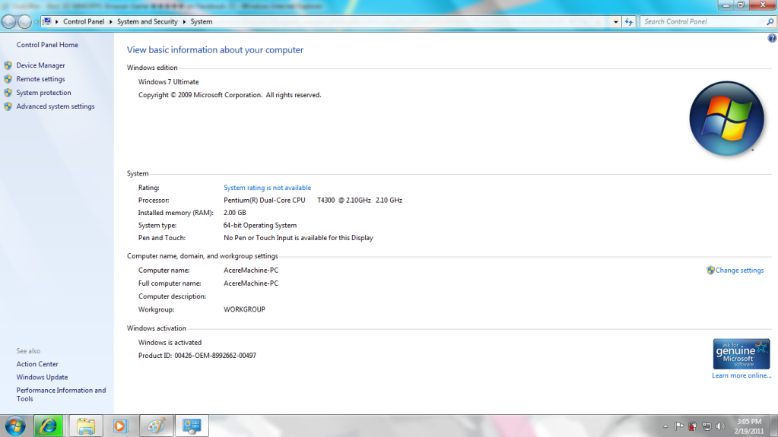The height and width of the screenshot is (437, 778).
Task: Click the Control Panel taskbar button
Action: (192, 426)
